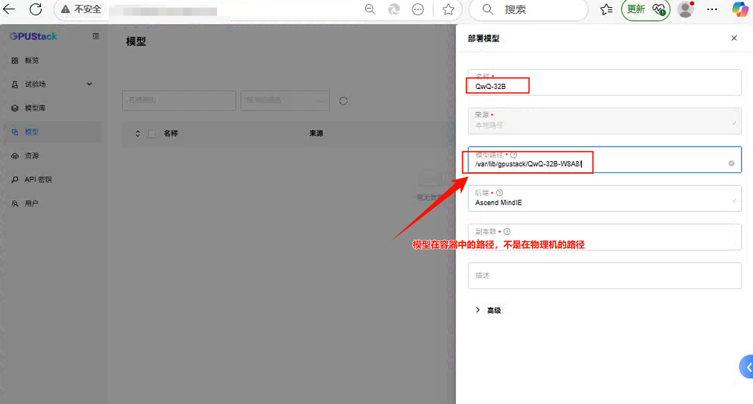Click the 模型 page heading
The width and height of the screenshot is (753, 404).
tap(136, 41)
